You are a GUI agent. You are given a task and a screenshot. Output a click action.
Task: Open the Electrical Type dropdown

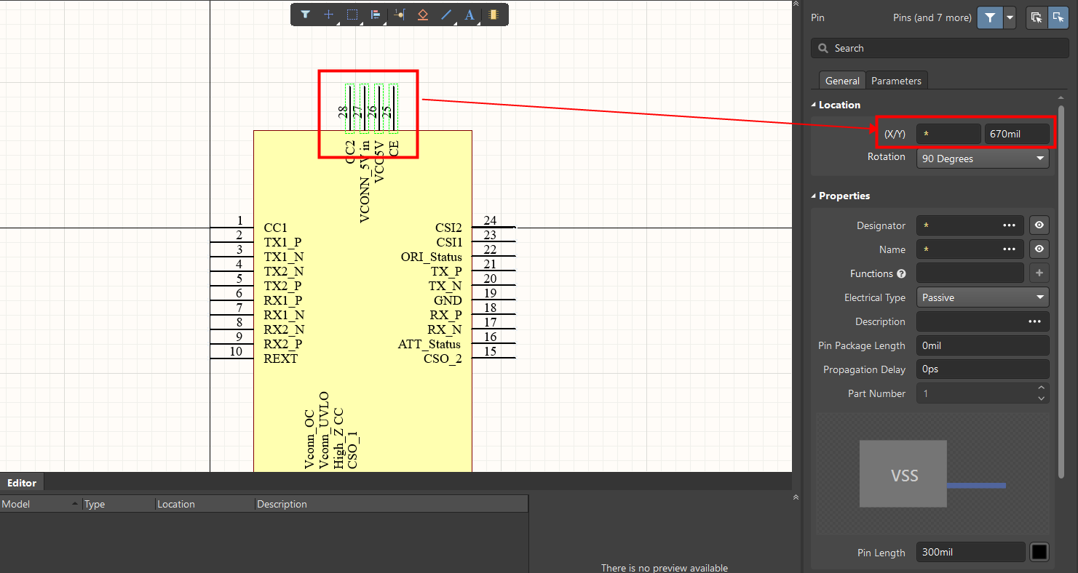pyautogui.click(x=983, y=297)
